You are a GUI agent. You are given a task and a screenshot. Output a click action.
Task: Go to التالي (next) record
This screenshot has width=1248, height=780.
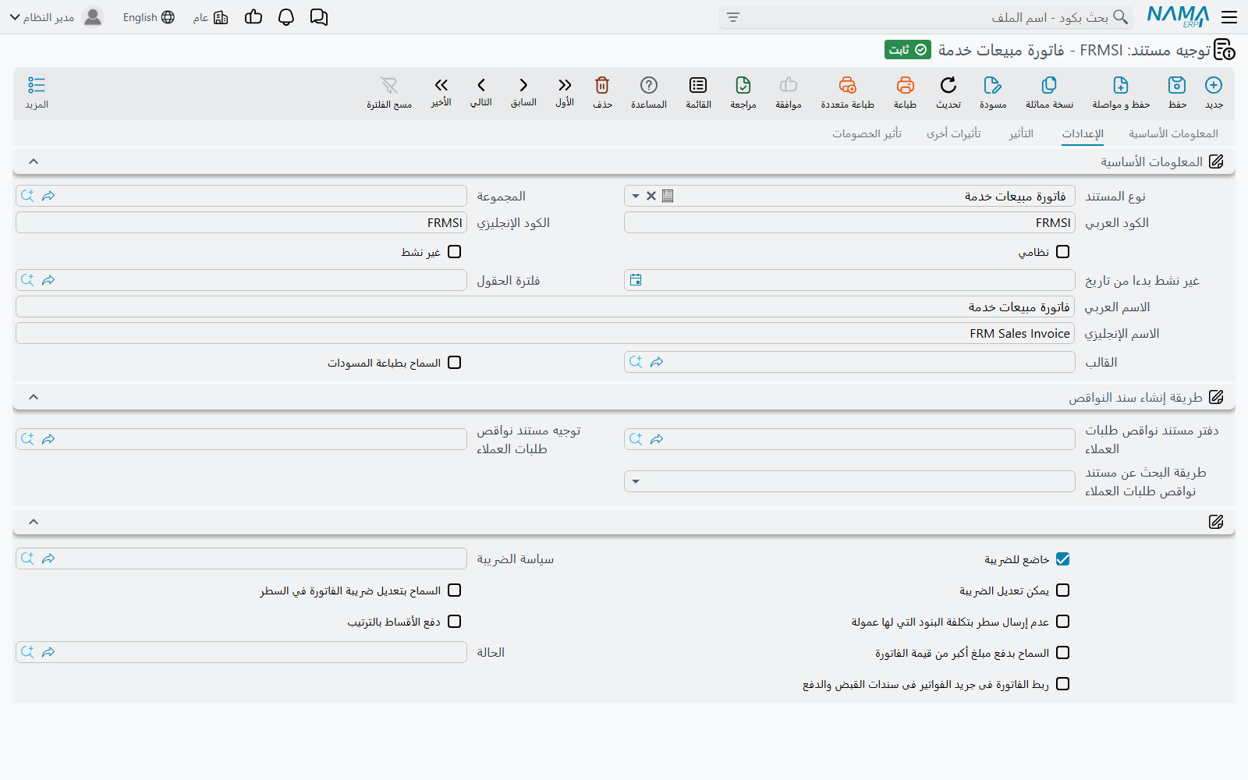pyautogui.click(x=481, y=85)
